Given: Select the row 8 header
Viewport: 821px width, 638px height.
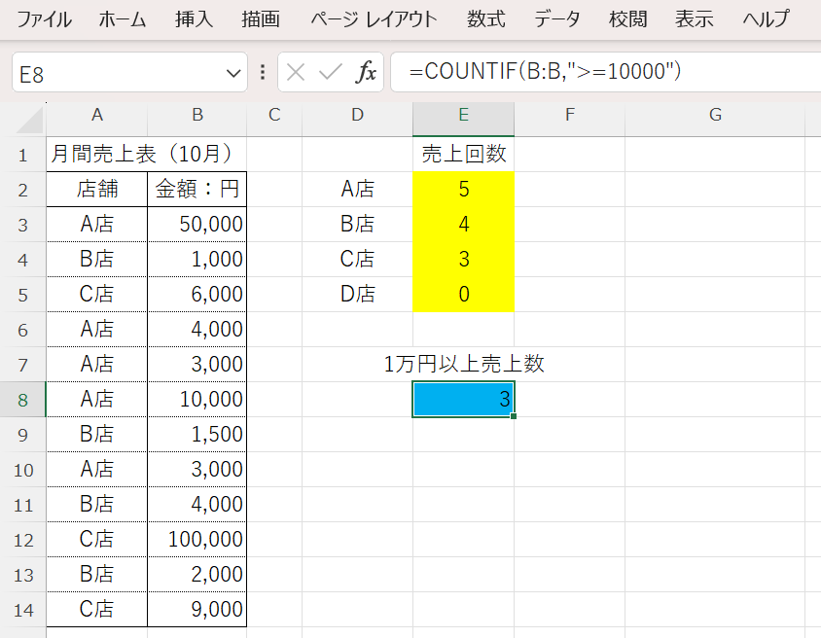Looking at the screenshot, I should (x=22, y=400).
